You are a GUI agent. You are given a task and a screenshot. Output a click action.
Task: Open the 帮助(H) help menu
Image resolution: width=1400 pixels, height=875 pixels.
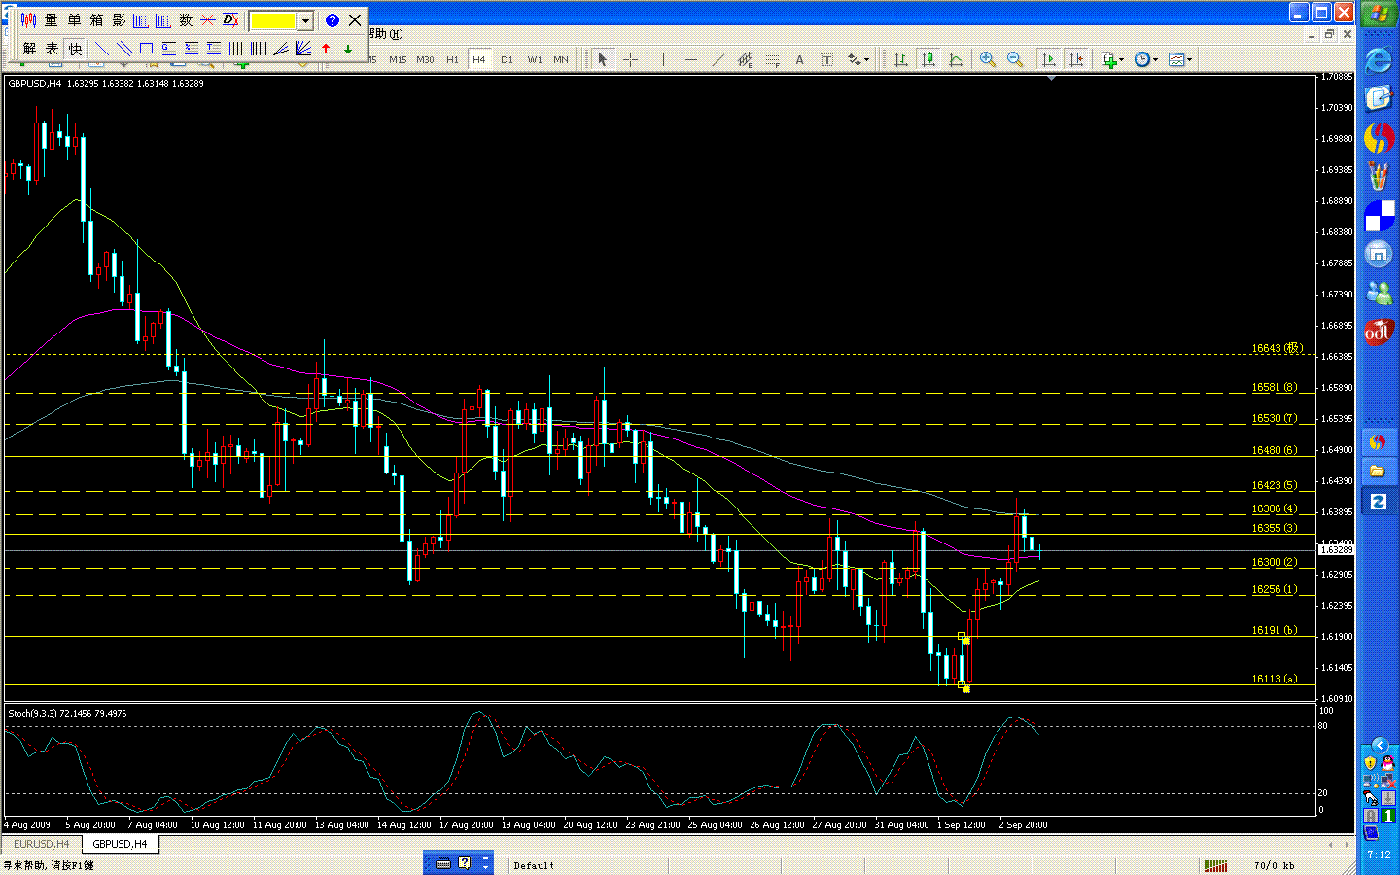[385, 34]
